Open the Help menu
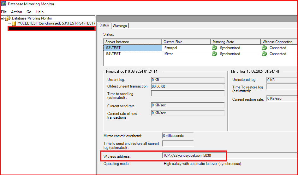This screenshot has width=298, height=175. [39, 12]
